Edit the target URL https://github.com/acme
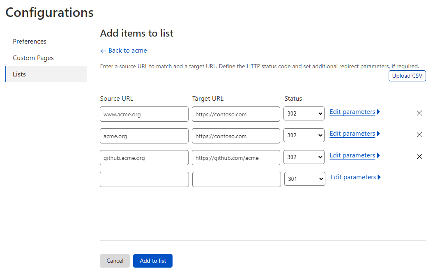Viewport: 433px width, 275px height. (236, 157)
